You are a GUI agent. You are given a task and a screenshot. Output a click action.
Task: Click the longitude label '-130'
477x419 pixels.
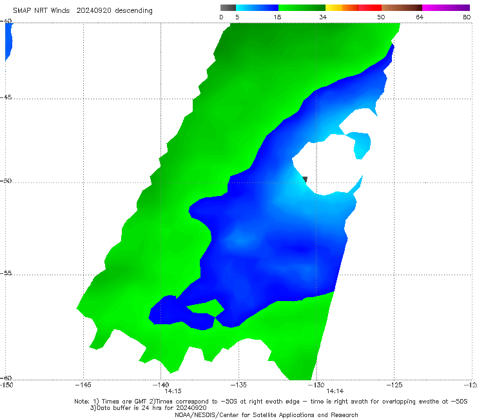point(316,385)
